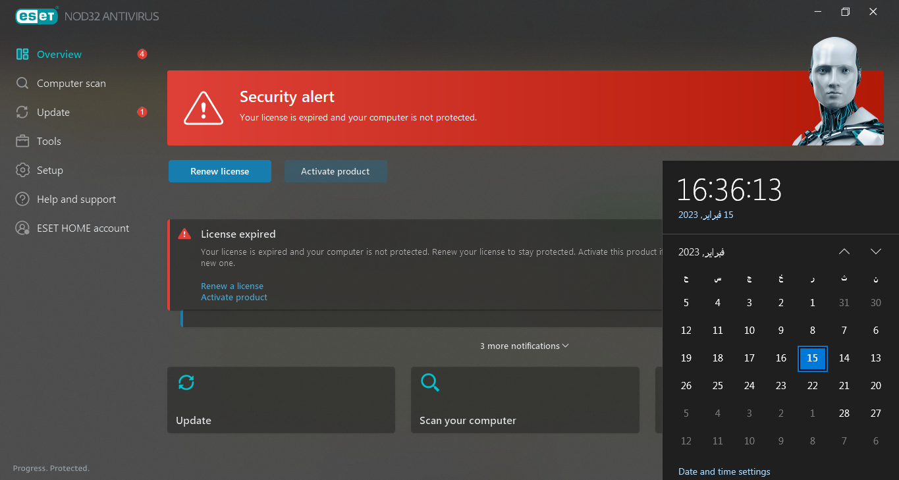Viewport: 899px width, 480px height.
Task: Click the Overview dashboard icon in sidebar
Action: (22, 55)
